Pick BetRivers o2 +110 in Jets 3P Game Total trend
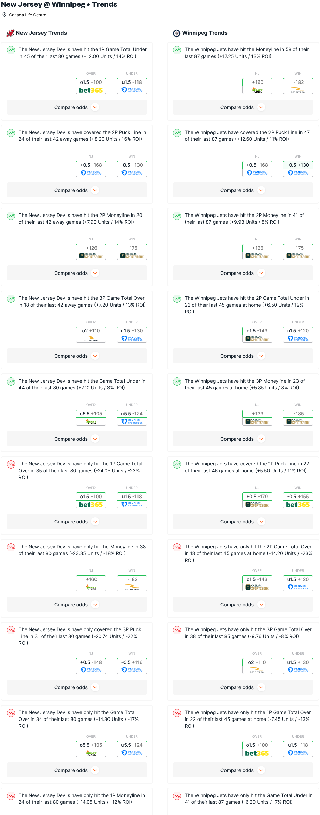The height and width of the screenshot is (815, 320). point(257,666)
